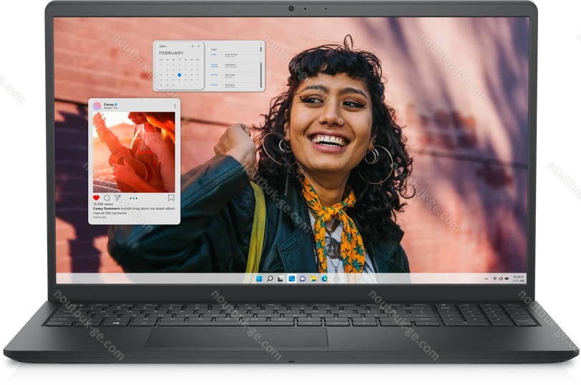The height and width of the screenshot is (385, 581).
Task: Expand the calendar year dropdown
Action: pyautogui.click(x=162, y=46)
